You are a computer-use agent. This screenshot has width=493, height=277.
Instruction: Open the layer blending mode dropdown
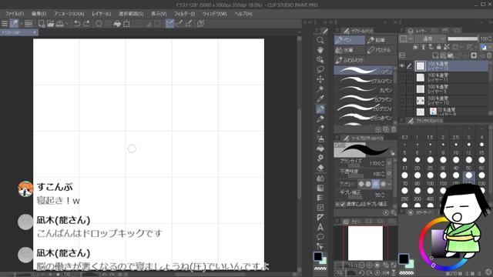pyautogui.click(x=430, y=39)
